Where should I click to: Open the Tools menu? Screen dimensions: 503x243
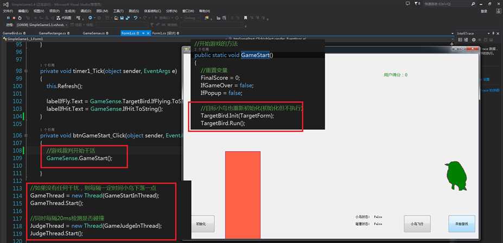tap(118, 11)
